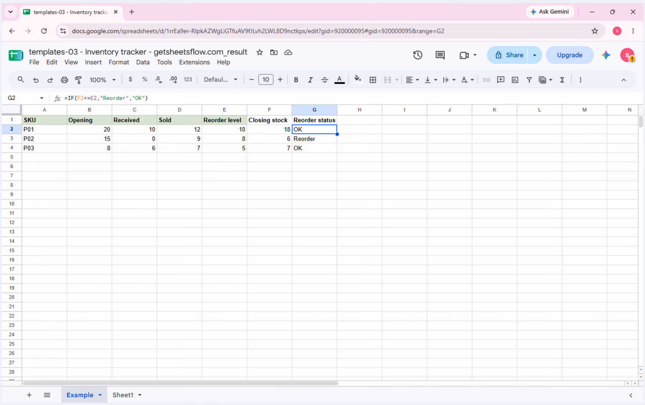Open the Share options arrow

point(535,55)
